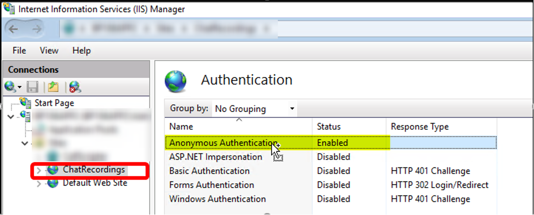Viewport: 534px width, 215px height.
Task: Collapse the blurred Sites node chevron
Action: tap(25, 144)
